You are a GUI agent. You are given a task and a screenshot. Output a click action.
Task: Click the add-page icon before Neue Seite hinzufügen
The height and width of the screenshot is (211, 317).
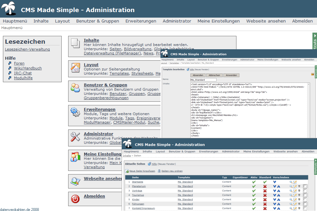point(127,171)
